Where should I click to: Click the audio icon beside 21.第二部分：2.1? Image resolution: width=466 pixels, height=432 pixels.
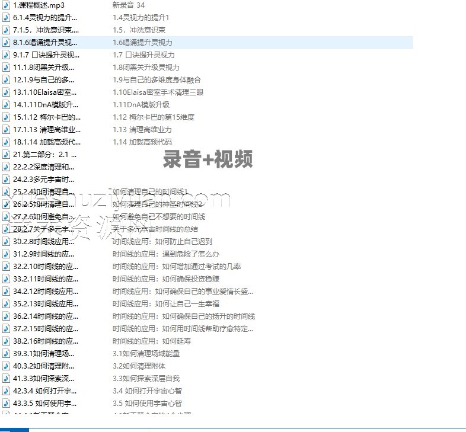click(6, 155)
